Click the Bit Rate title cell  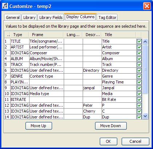119,99
